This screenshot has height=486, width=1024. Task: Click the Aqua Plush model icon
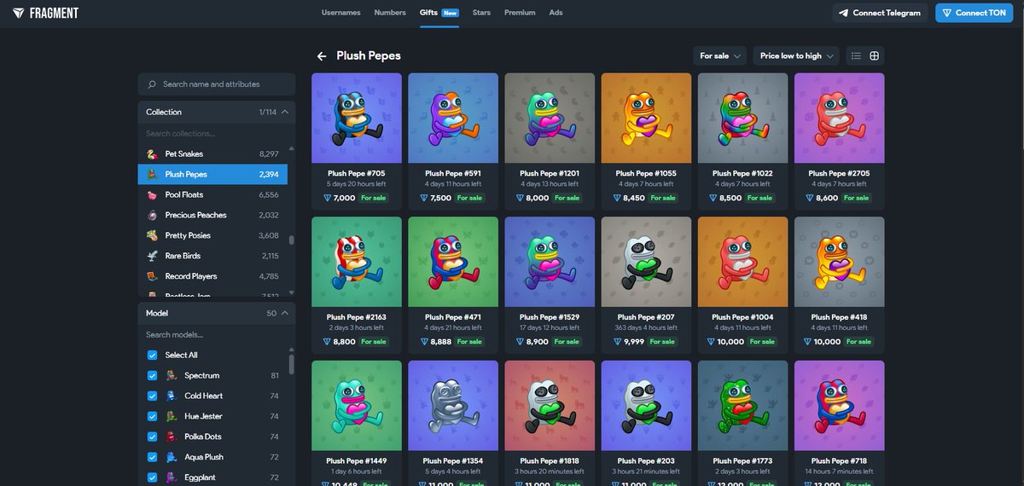(172, 458)
